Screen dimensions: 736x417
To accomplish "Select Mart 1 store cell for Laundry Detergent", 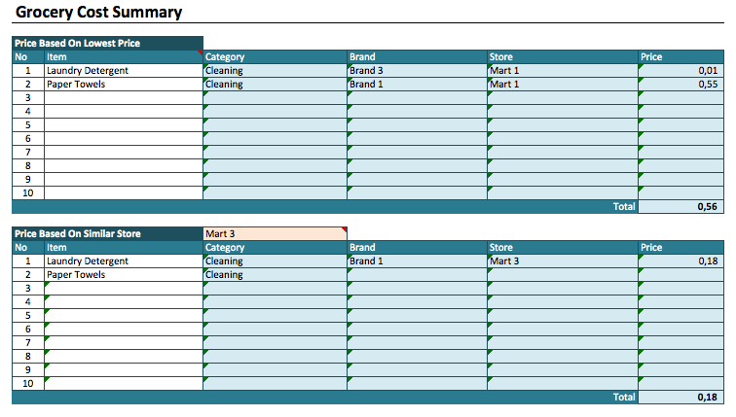I will 563,71.
